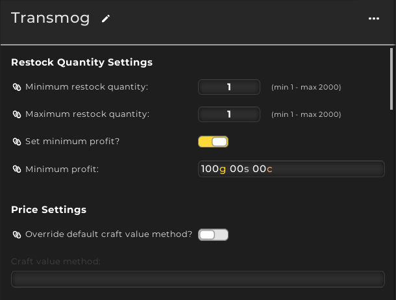This screenshot has height=300, width=396.
Task: Click the pencil icon to rename Transmog
Action: click(106, 19)
